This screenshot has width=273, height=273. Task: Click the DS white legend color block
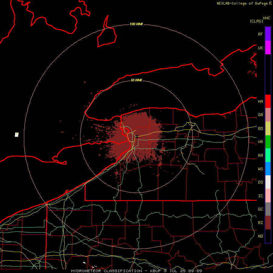[268, 182]
